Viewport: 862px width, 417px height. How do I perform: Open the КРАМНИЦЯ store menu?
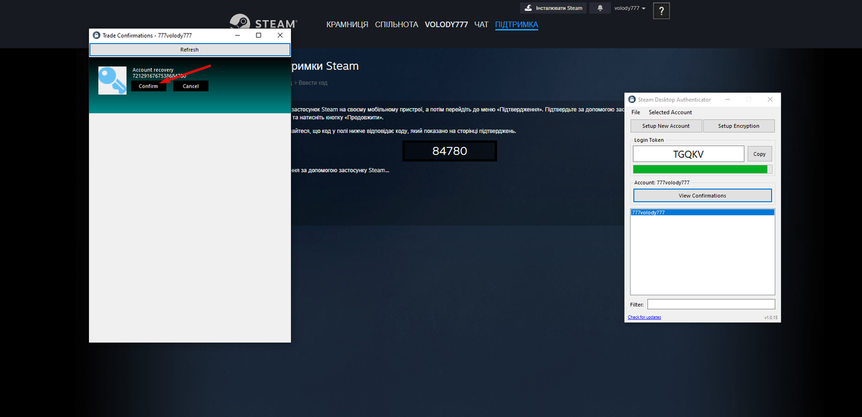pos(347,25)
